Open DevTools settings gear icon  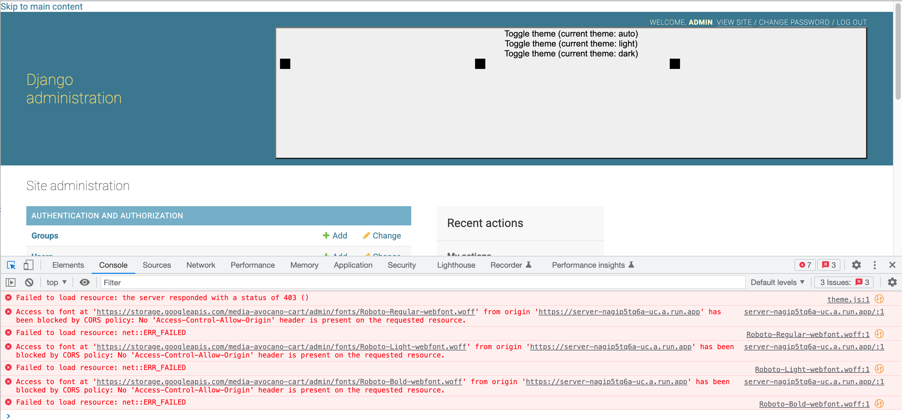(856, 265)
